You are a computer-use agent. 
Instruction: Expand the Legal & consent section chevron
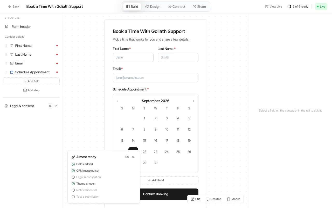tap(56, 106)
